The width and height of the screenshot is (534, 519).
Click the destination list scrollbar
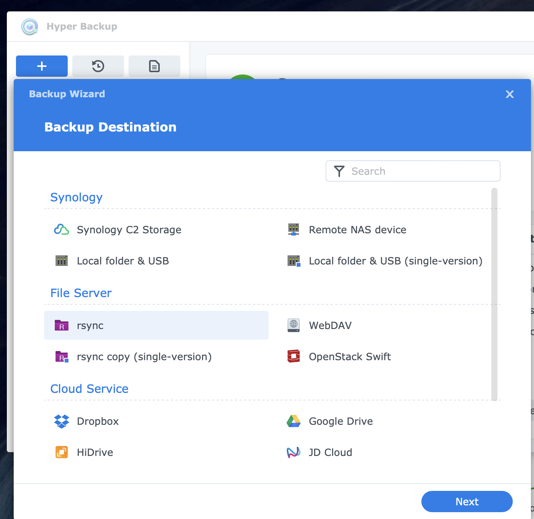click(494, 294)
